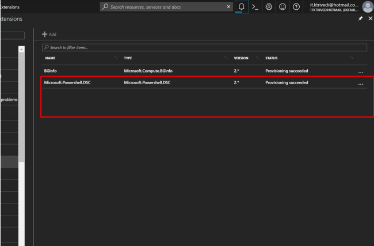The height and width of the screenshot is (246, 374).
Task: Sort by VERSION column arrows
Action: 257,58
